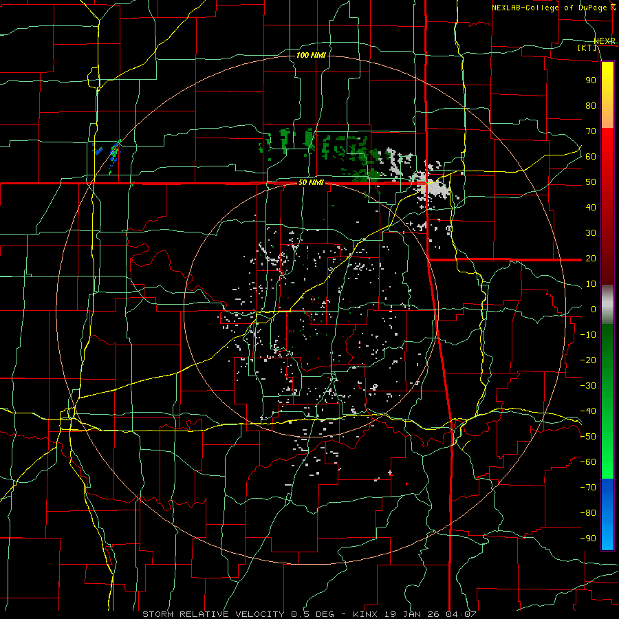Click the 30 value on the velocity scale

(591, 233)
